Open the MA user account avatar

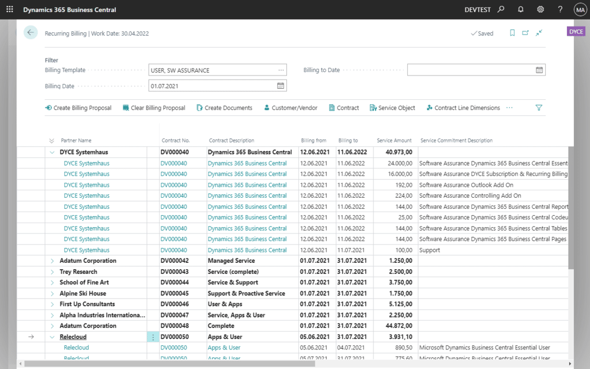580,10
